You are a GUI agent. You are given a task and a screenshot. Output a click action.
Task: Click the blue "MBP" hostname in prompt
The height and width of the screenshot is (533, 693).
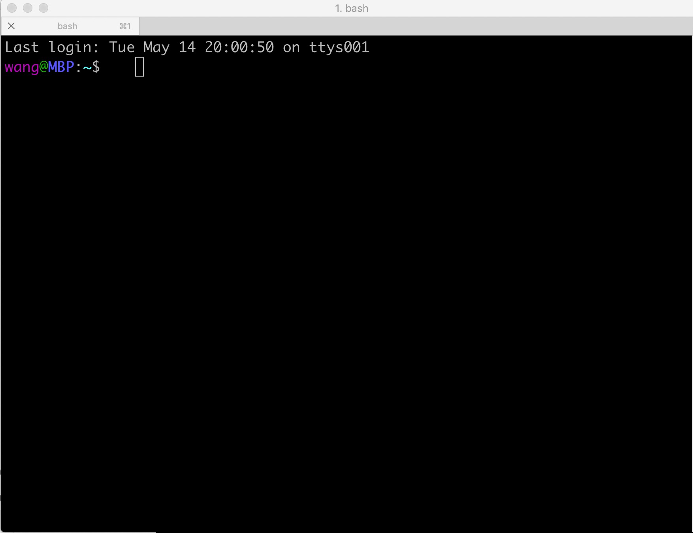(x=61, y=67)
